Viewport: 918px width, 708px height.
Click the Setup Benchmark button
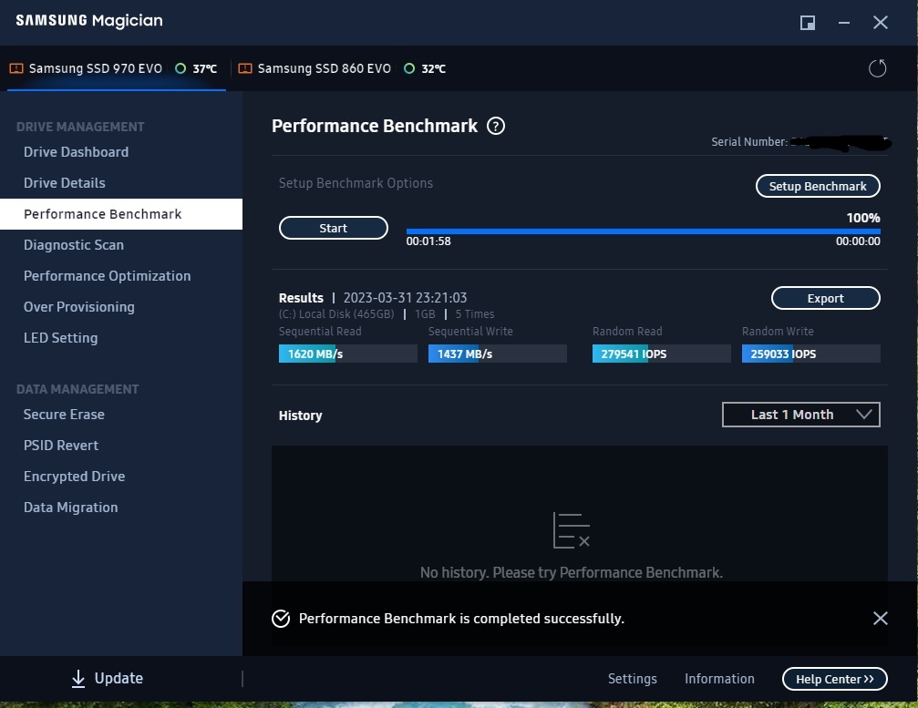(x=818, y=186)
